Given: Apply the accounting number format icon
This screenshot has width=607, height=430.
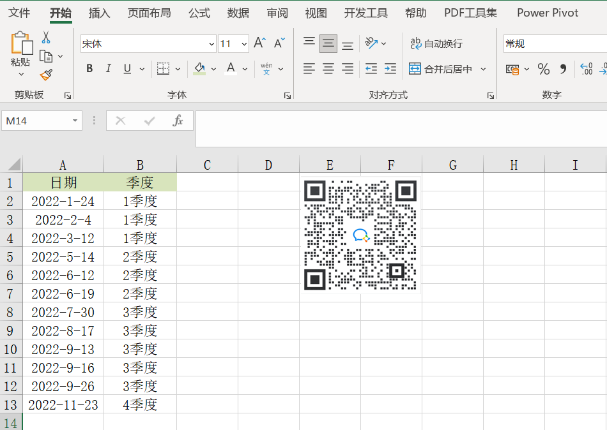Looking at the screenshot, I should [512, 69].
